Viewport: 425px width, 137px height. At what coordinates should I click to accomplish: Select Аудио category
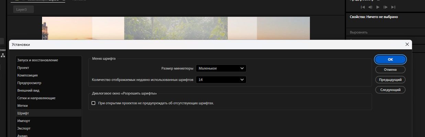pyautogui.click(x=48, y=135)
